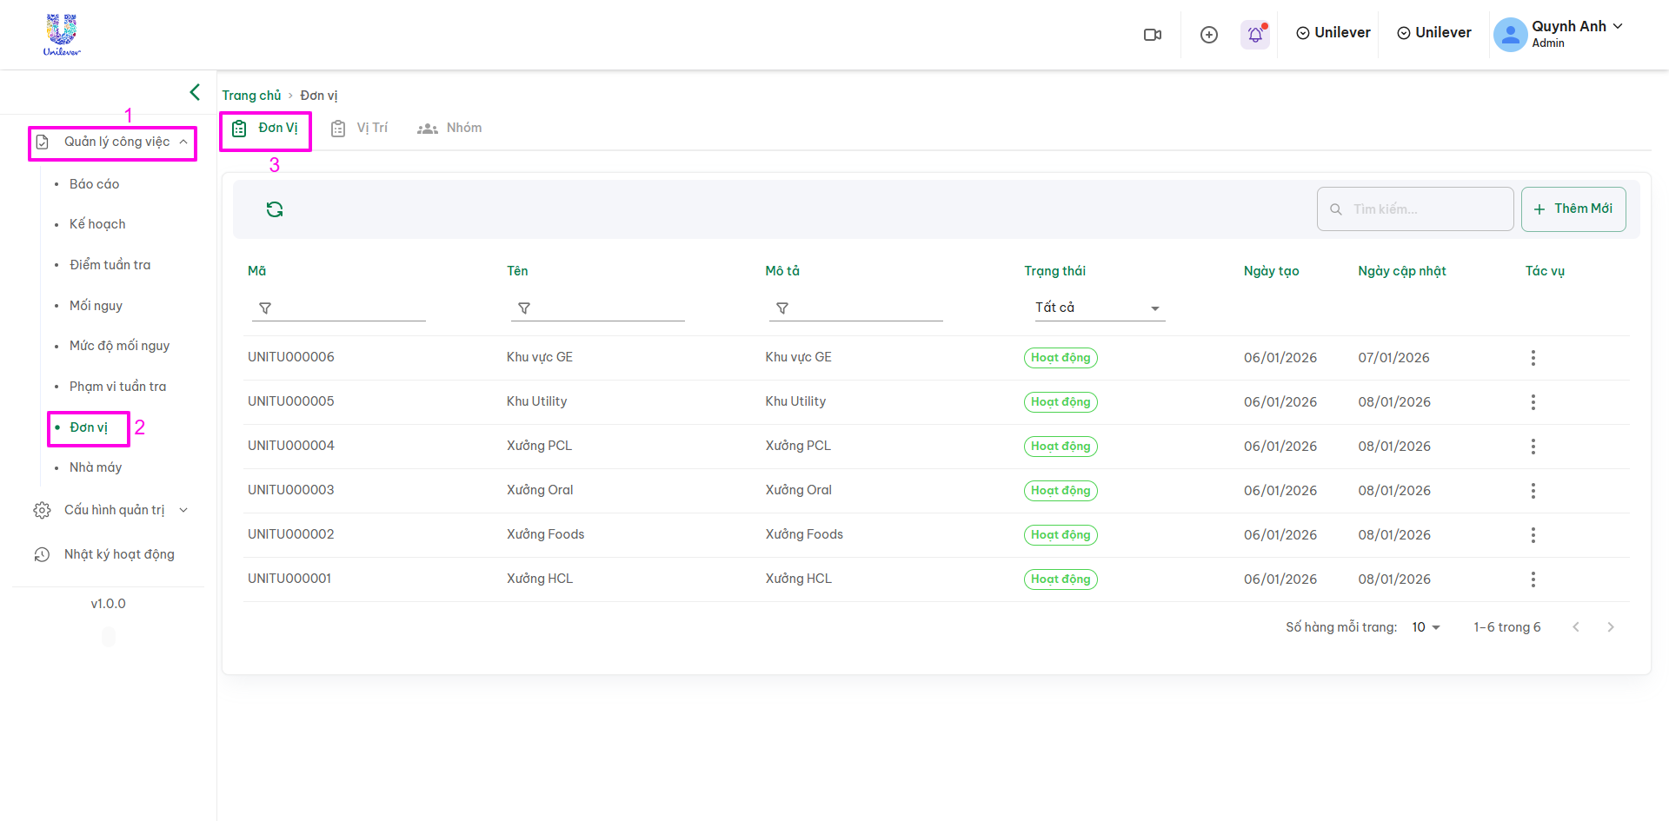Open the Trạng thái status dropdown
Viewport: 1669px width, 821px height.
click(1098, 308)
